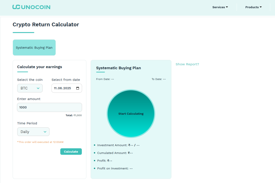Select the Enter amount field showing 1000
The height and width of the screenshot is (183, 275).
[x=49, y=107]
